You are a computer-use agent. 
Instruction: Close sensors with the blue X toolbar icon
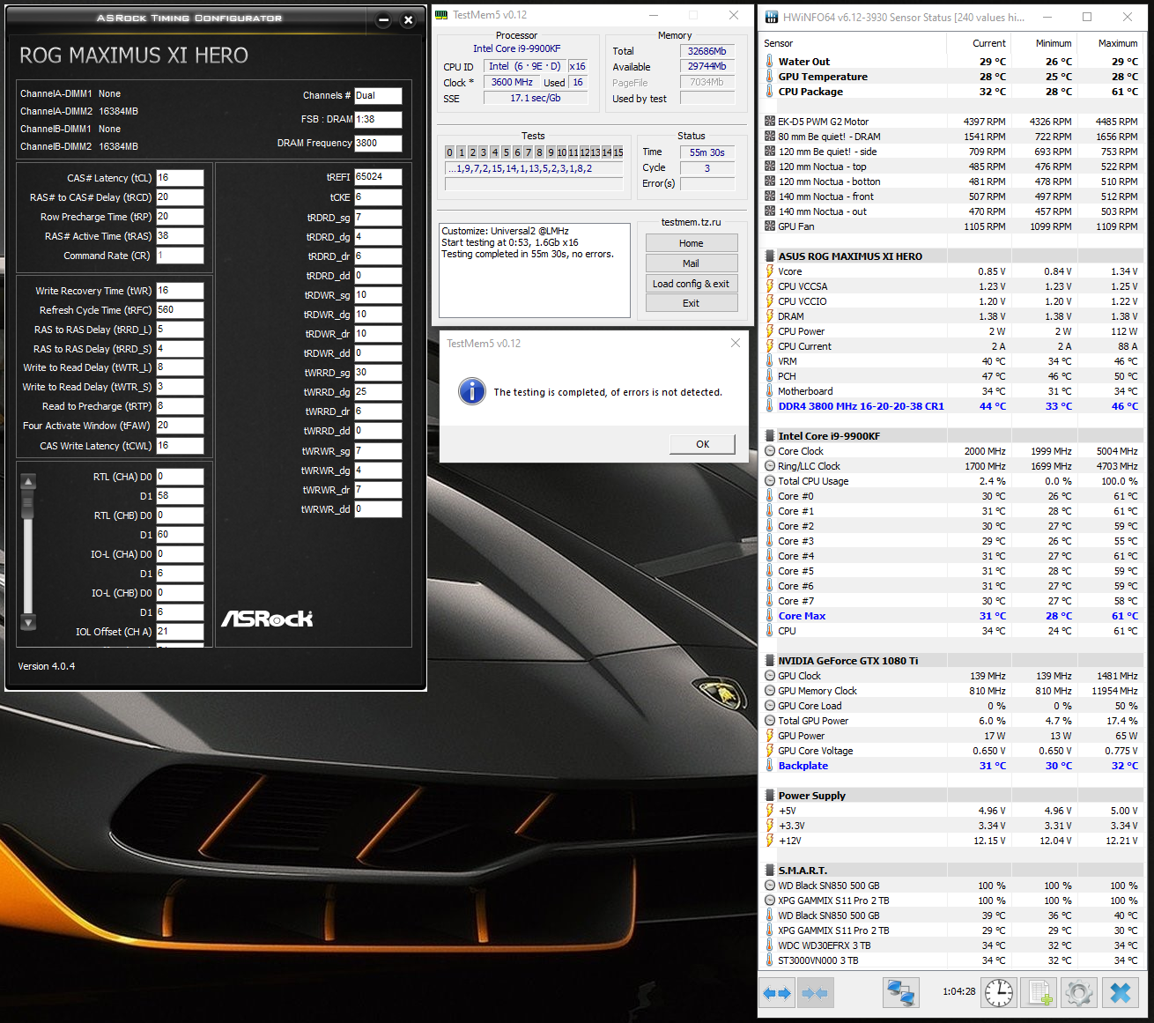(1121, 993)
